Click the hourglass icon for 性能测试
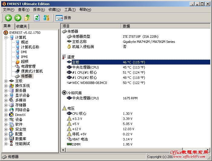 coord(11,144)
